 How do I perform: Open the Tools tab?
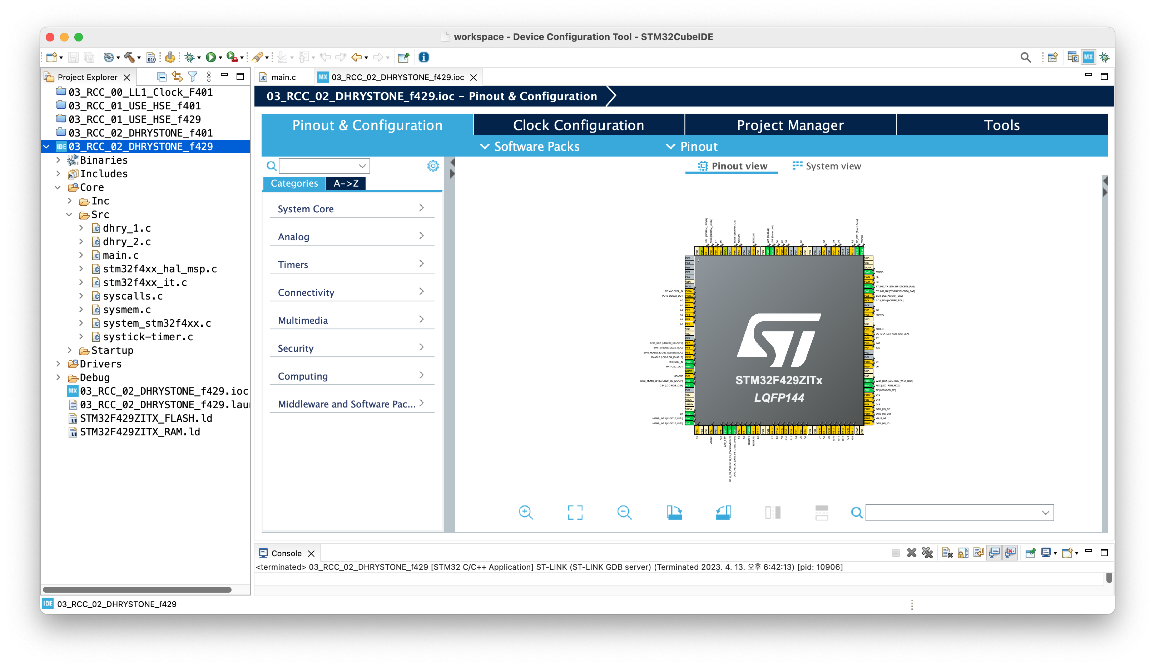pos(1002,125)
